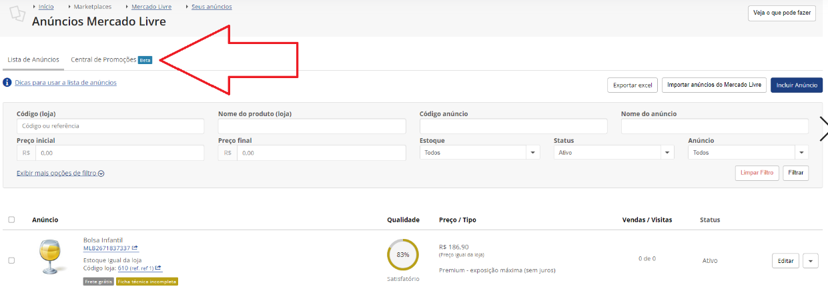The height and width of the screenshot is (287, 828).
Task: Go to Início breadcrumb
Action: point(46,7)
